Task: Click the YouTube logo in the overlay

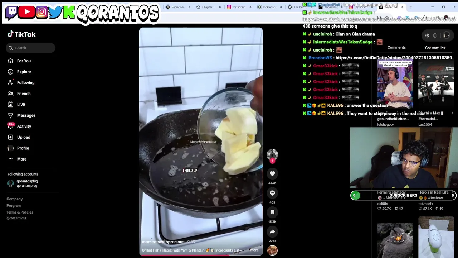Action: click(x=27, y=12)
